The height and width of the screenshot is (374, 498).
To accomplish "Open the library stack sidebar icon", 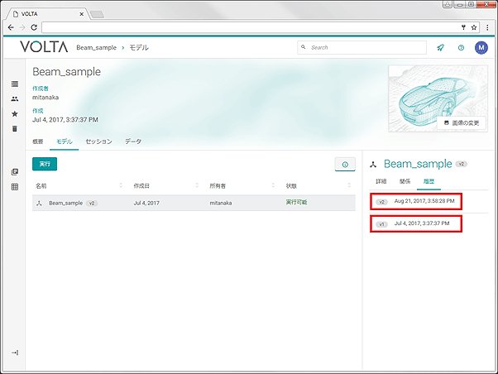I will click(x=15, y=172).
